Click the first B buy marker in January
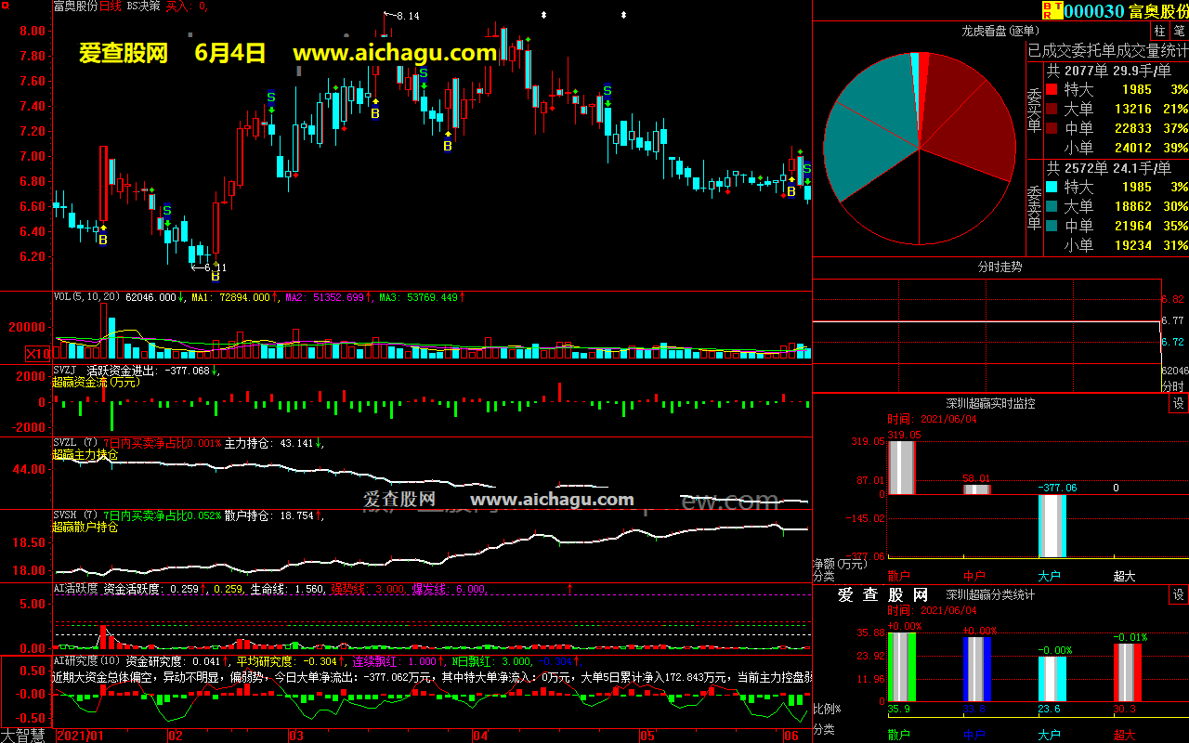 pyautogui.click(x=103, y=240)
